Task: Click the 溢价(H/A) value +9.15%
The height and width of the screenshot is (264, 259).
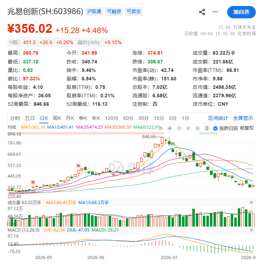Action: coord(113,42)
